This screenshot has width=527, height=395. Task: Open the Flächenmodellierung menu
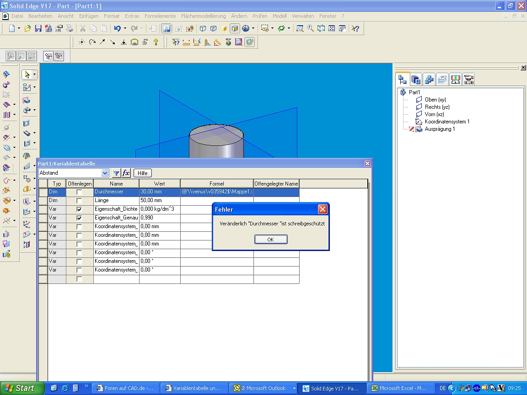point(203,16)
